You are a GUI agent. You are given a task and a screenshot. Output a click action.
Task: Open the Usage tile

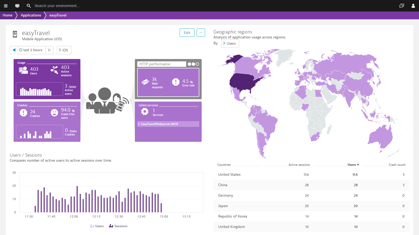(x=47, y=79)
